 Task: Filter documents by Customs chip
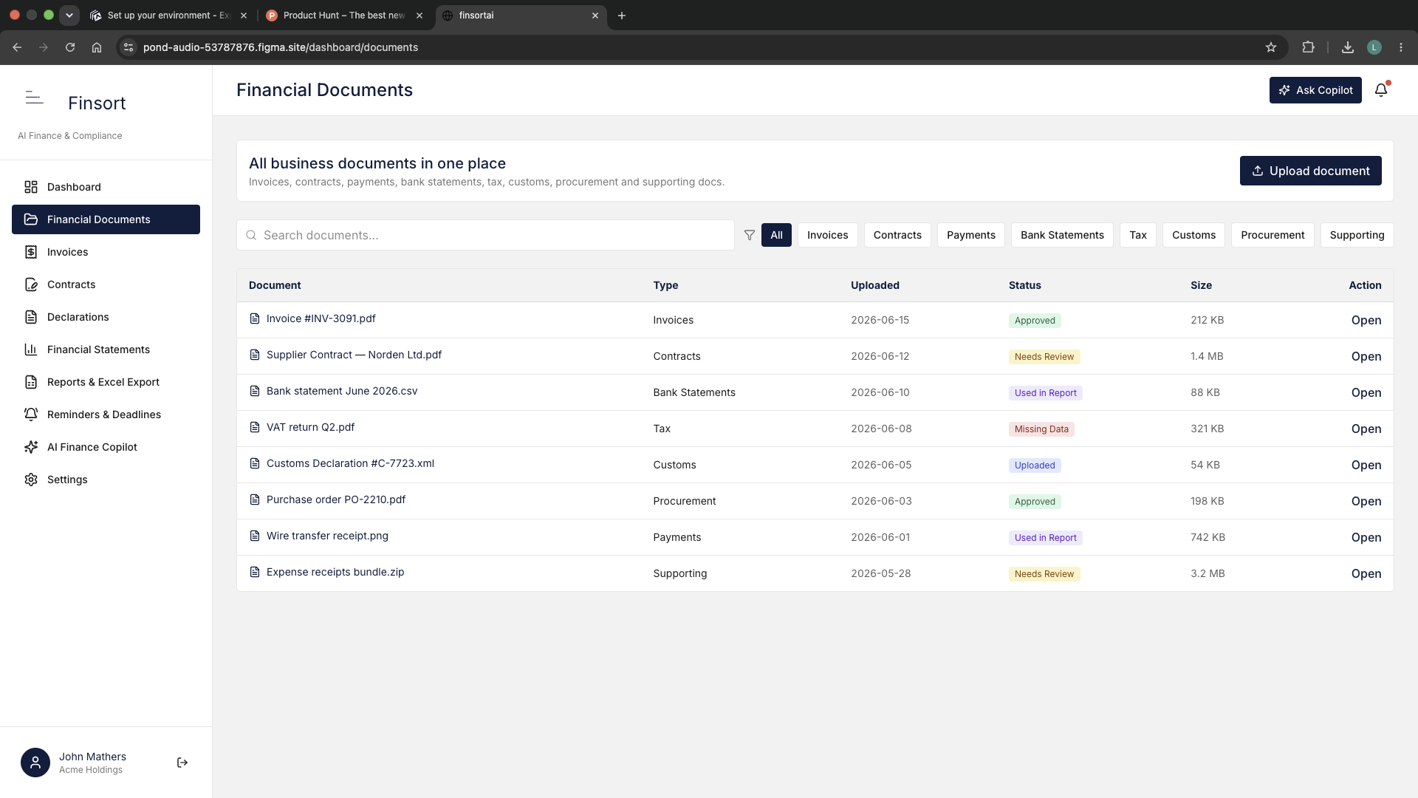(x=1193, y=235)
